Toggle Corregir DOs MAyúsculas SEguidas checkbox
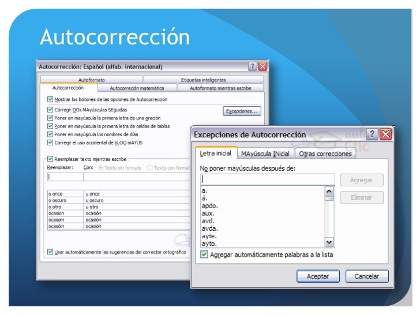Image resolution: width=420 pixels, height=315 pixels. [50, 110]
